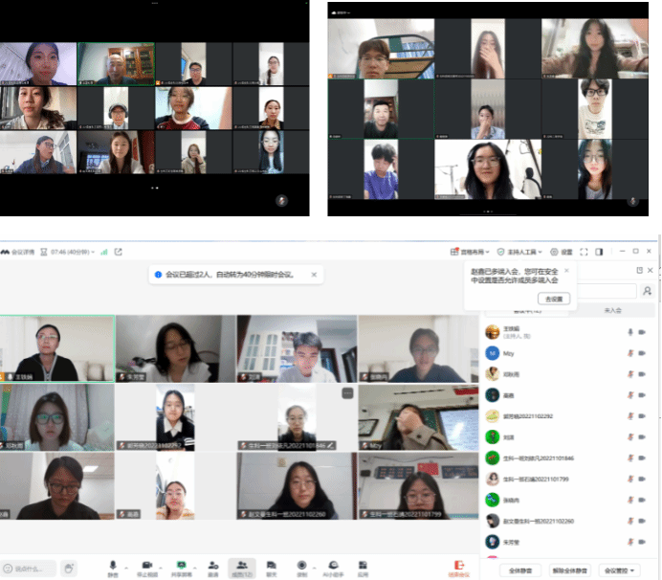
Task: Switch to the not-joined participants tab
Action: click(x=612, y=311)
